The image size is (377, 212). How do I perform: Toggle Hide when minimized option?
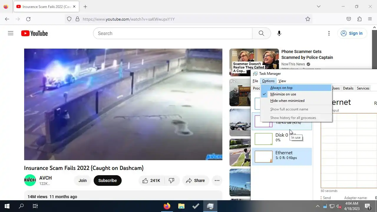pyautogui.click(x=296, y=101)
